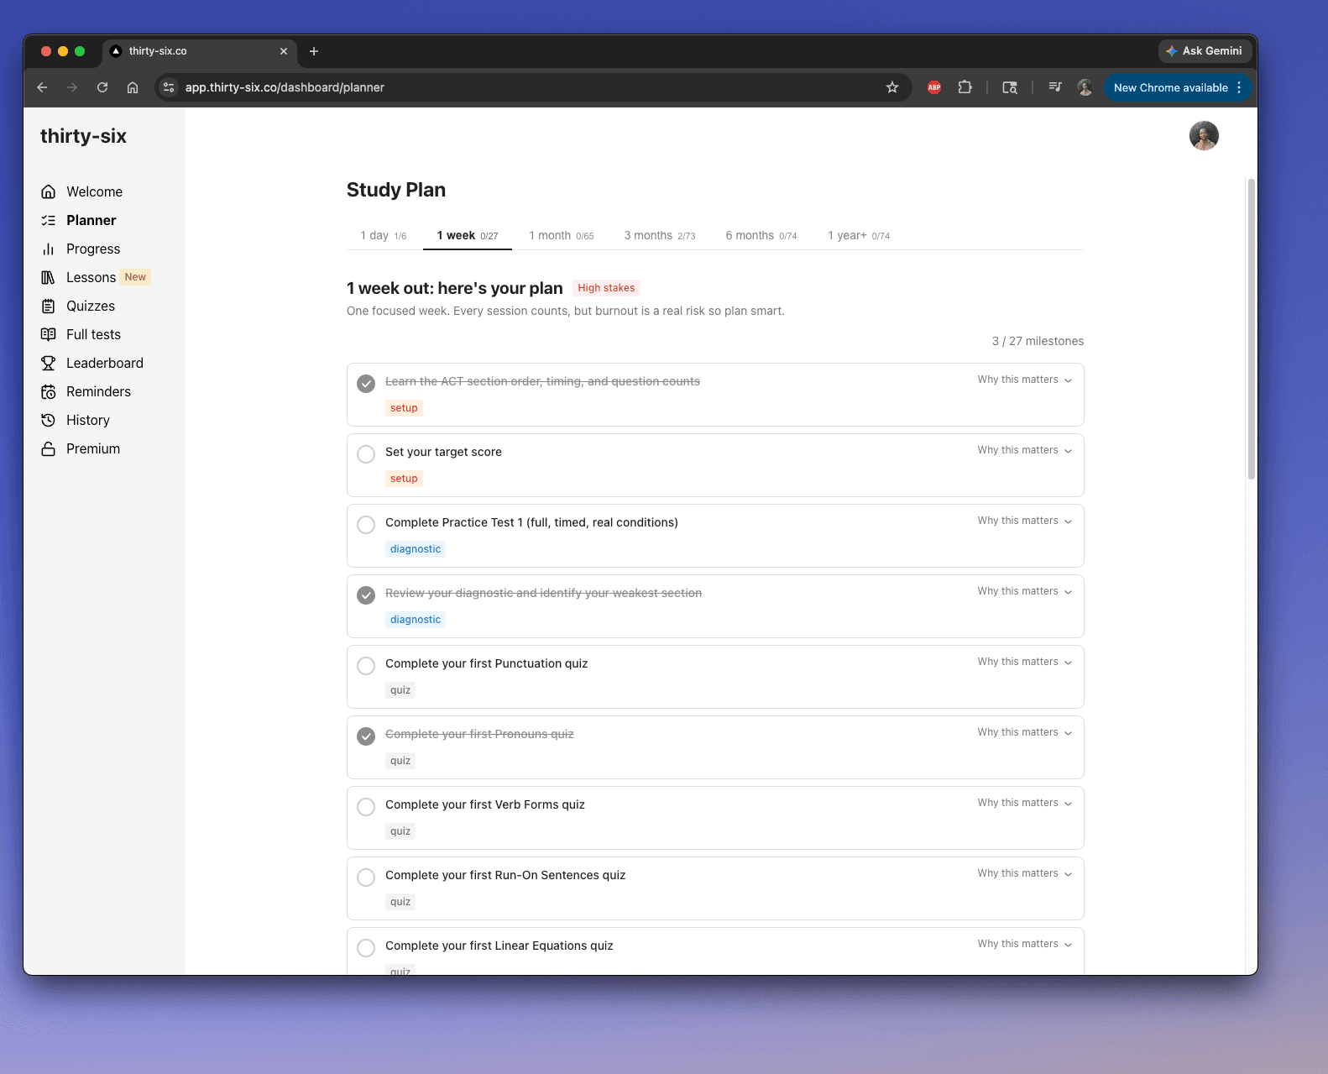This screenshot has height=1074, width=1328.
Task: Expand 'Why this matters' for Run-On Sentences quiz
Action: 1025,873
